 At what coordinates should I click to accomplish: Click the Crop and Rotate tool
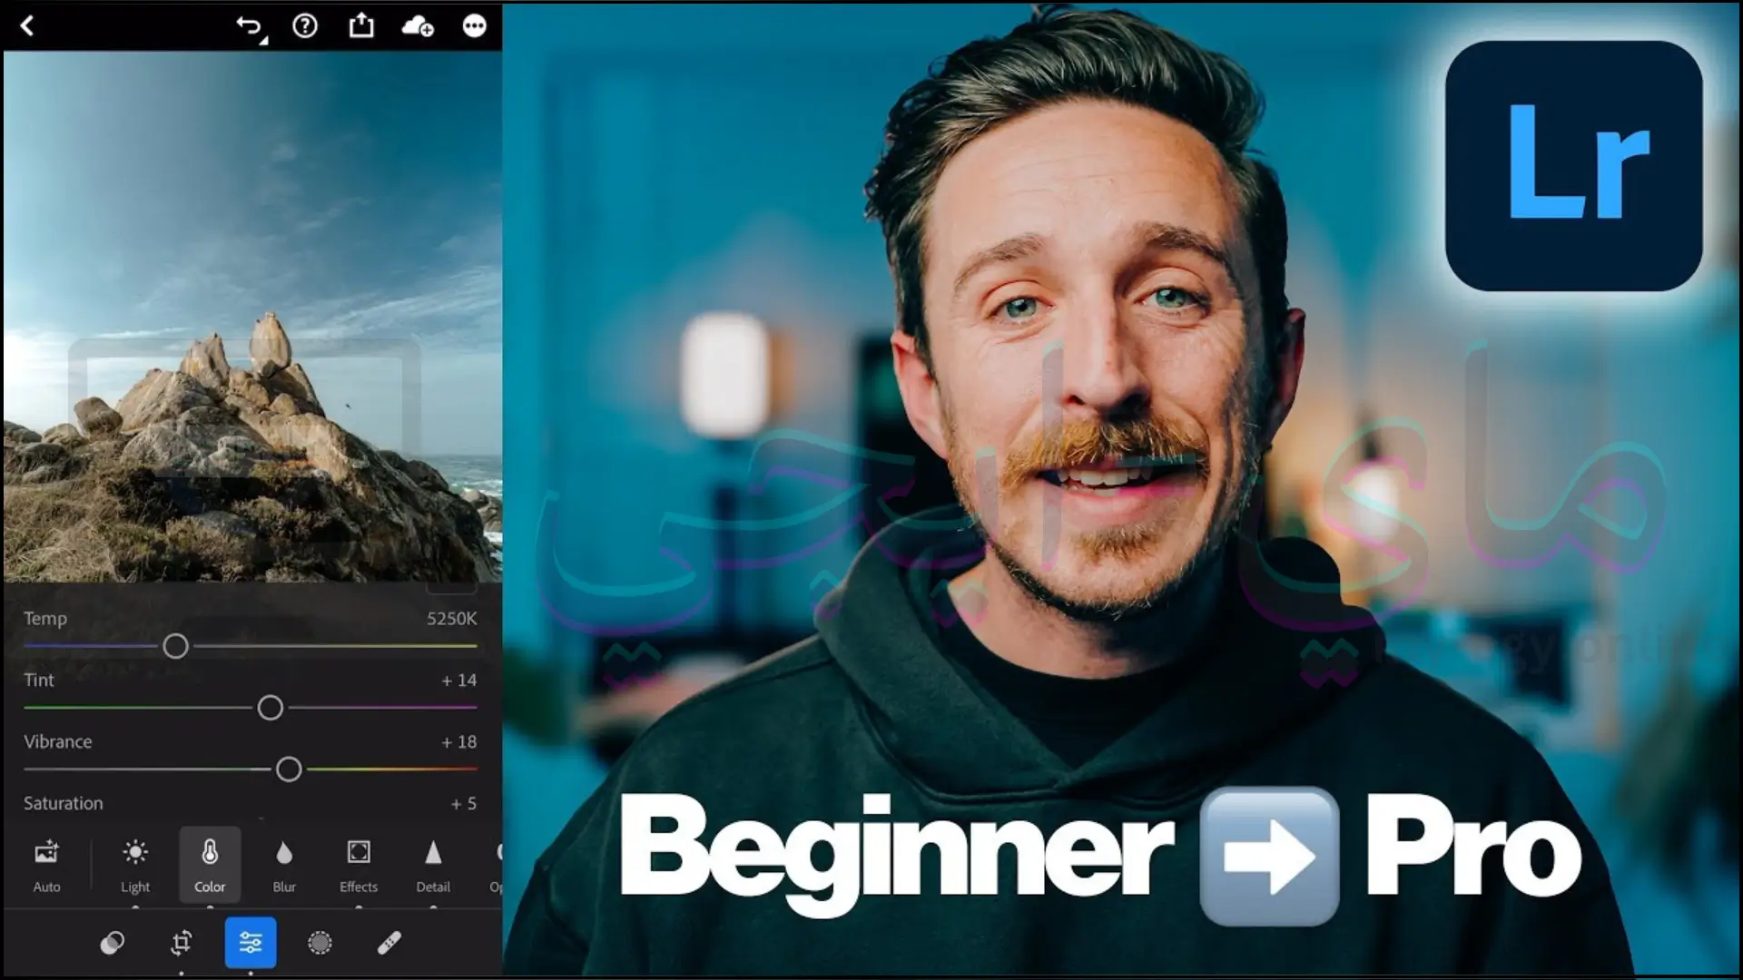pos(181,944)
